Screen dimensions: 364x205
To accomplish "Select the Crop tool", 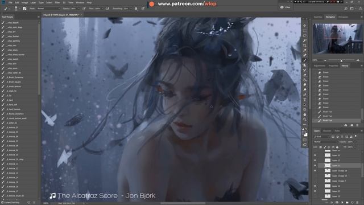I will pos(305,46).
